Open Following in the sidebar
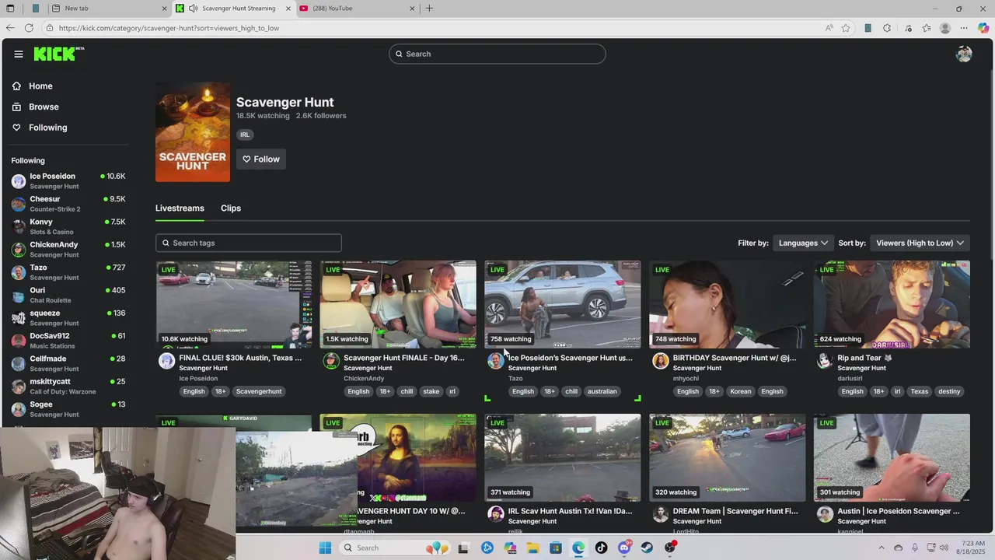 tap(47, 128)
